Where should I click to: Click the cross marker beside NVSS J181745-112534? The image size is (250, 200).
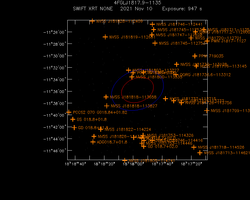pyautogui.click(x=154, y=30)
